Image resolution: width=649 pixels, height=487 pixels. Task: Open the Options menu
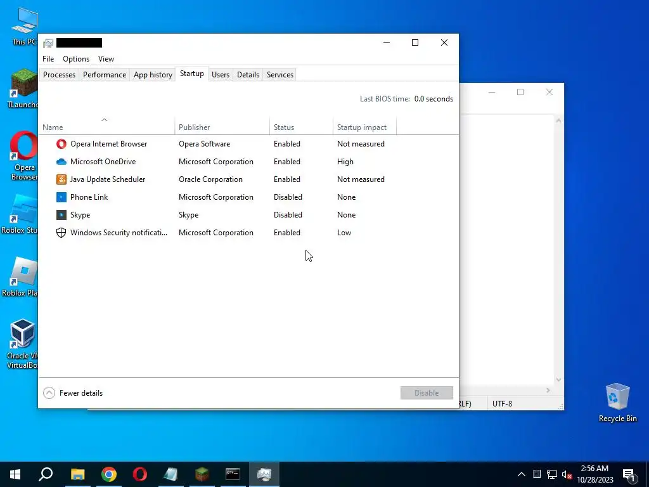coord(76,59)
